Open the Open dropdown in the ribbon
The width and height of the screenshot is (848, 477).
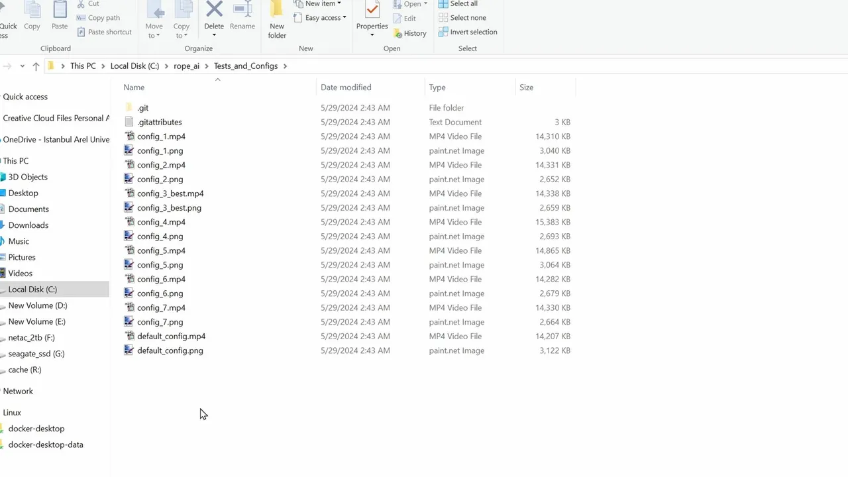point(410,4)
